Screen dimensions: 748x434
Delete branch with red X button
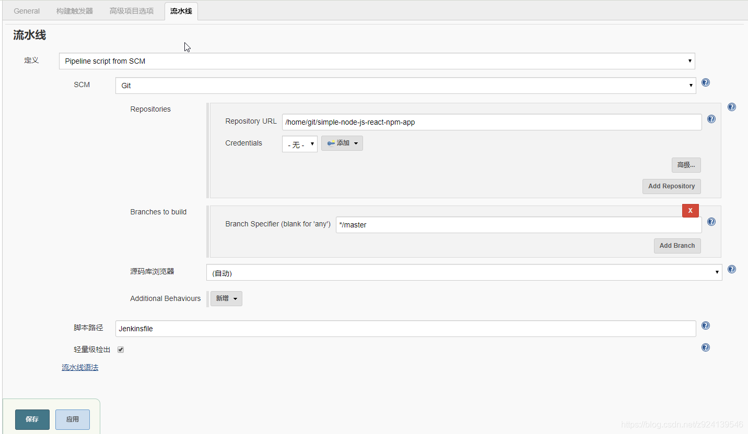coord(691,210)
